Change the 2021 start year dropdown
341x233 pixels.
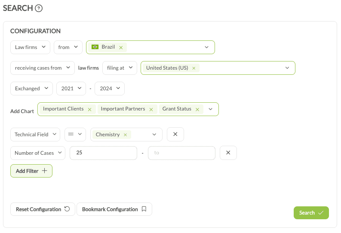[71, 89]
